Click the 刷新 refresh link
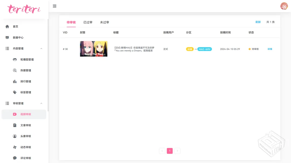 click(258, 22)
